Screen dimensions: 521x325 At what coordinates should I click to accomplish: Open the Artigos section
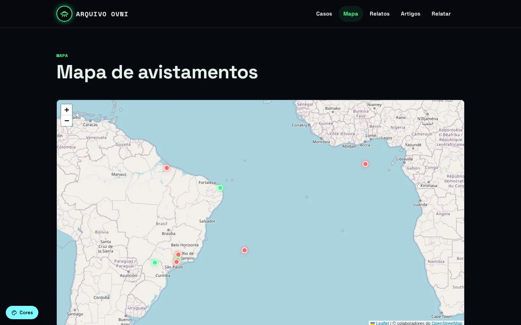[411, 14]
